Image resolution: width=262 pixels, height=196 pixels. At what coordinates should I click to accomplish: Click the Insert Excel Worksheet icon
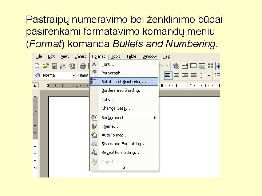click(x=202, y=66)
